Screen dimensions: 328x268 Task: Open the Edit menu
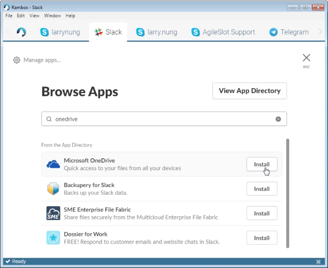[x=21, y=15]
